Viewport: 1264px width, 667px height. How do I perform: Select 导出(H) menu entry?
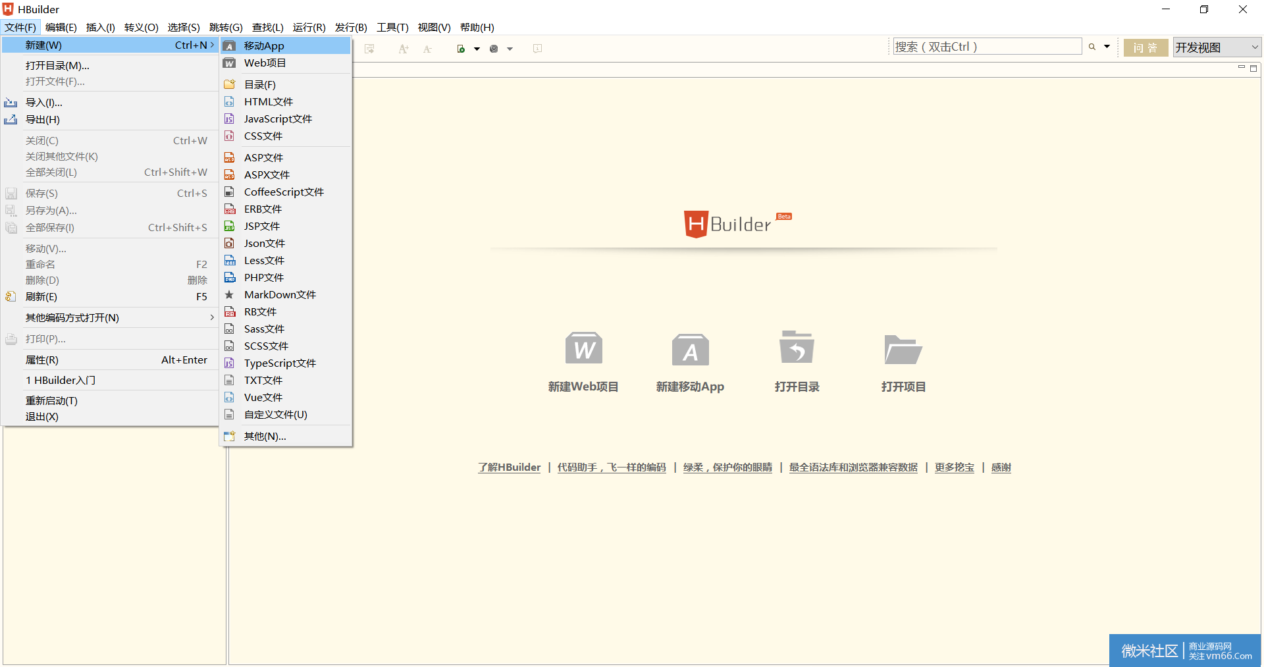111,119
